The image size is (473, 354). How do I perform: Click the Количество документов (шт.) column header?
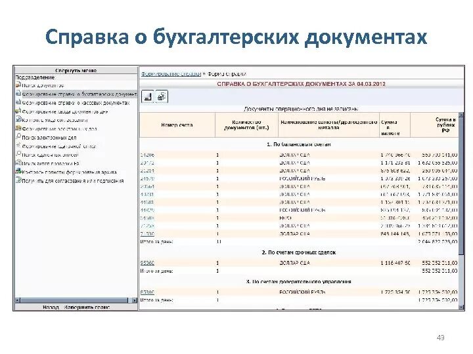point(246,125)
